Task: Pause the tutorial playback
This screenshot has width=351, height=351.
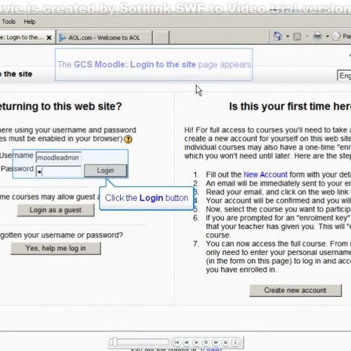Action: [206, 343]
